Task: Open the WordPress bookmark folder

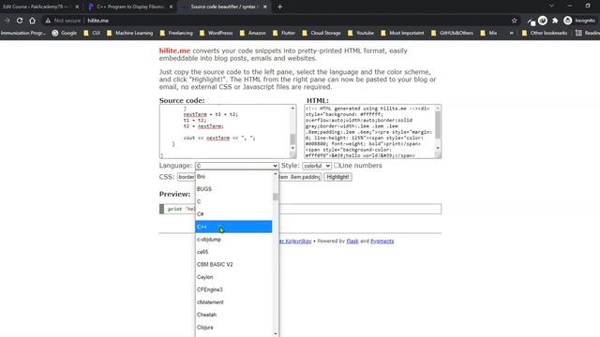Action: coord(217,34)
